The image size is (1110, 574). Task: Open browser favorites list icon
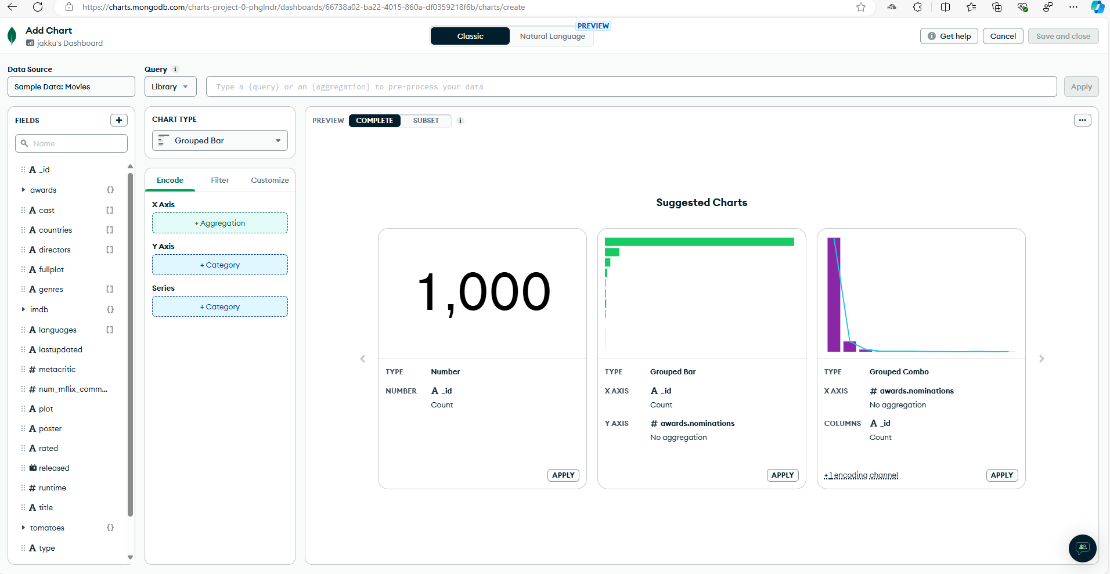971,7
